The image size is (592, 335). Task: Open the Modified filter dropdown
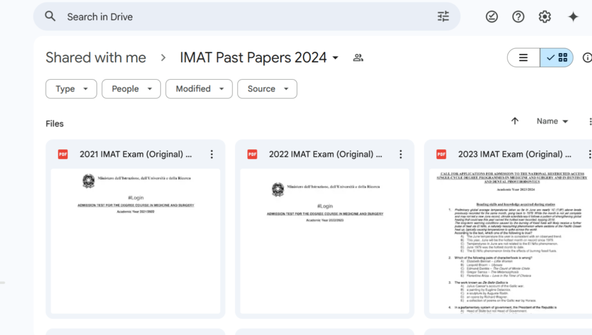(199, 89)
